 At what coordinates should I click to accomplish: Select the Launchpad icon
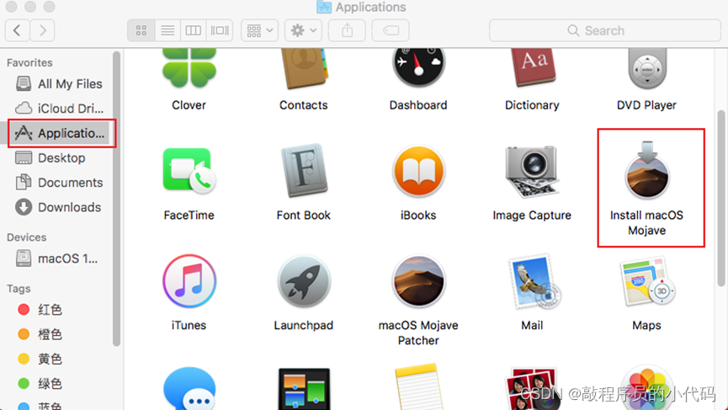[304, 281]
